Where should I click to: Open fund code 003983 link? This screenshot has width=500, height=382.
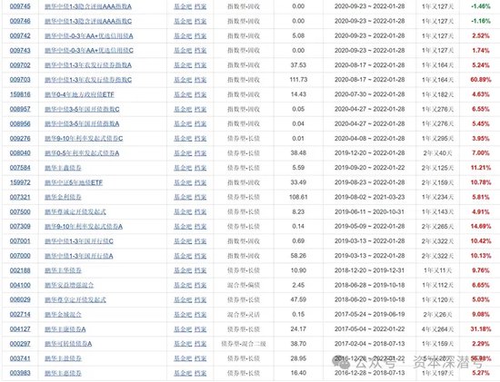click(20, 373)
